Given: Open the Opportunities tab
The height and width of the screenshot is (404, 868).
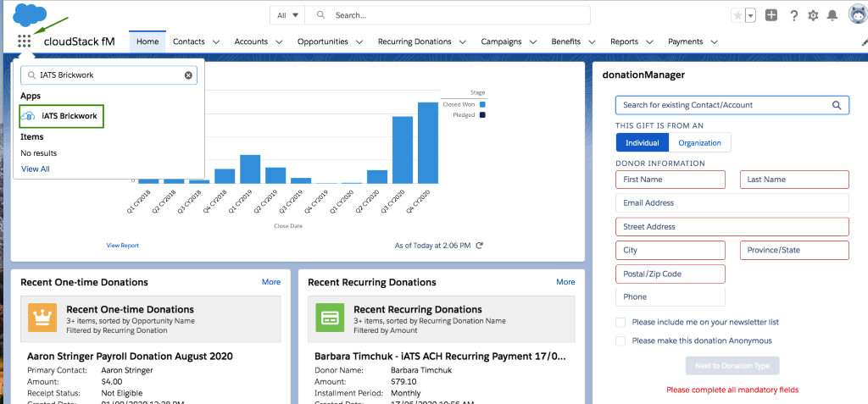Looking at the screenshot, I should coord(323,42).
